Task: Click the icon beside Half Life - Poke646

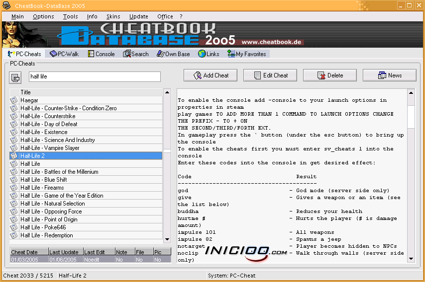Action: 14,227
